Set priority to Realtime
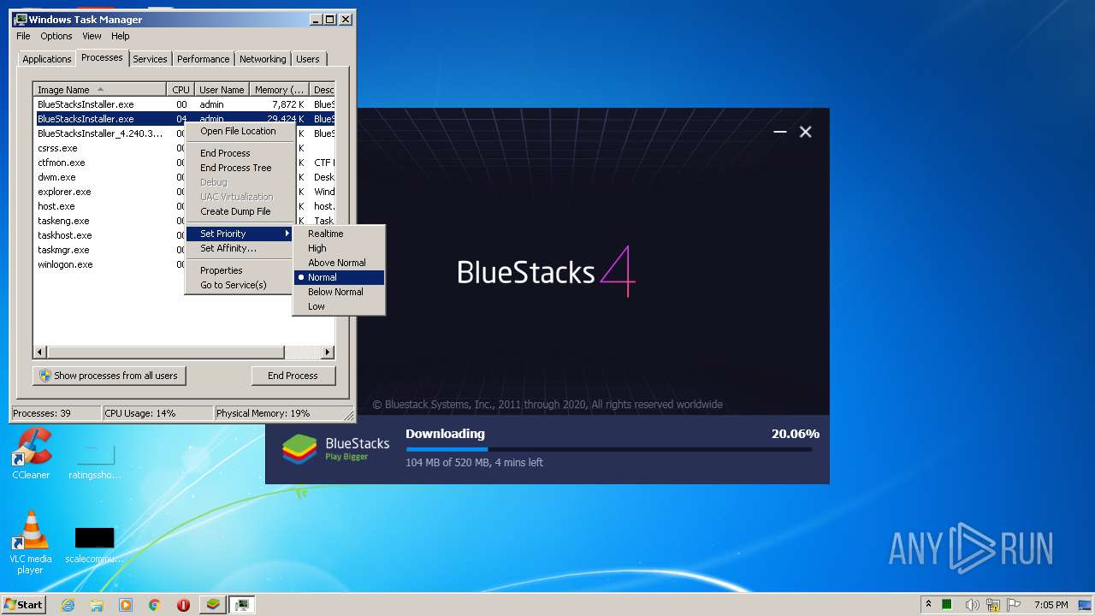Image resolution: width=1095 pixels, height=616 pixels. tap(339, 234)
